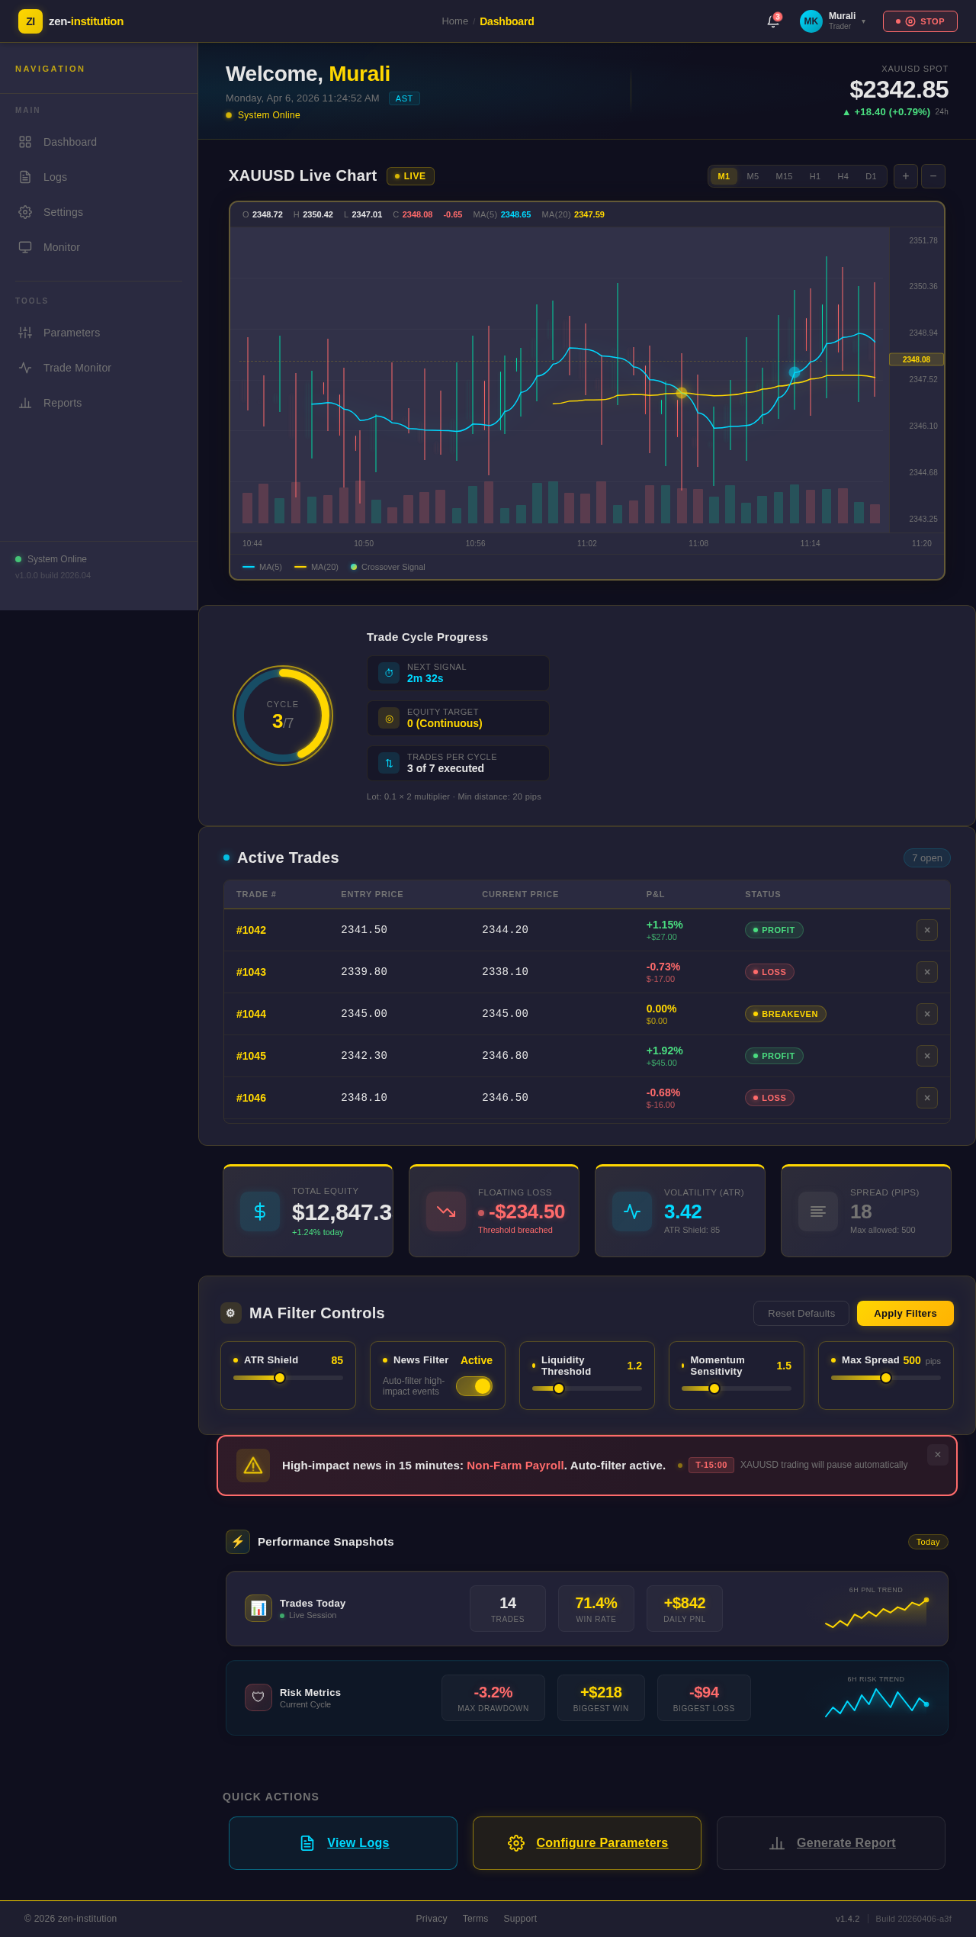
Task: Click the yellow crossover signal marker on chart
Action: (682, 393)
